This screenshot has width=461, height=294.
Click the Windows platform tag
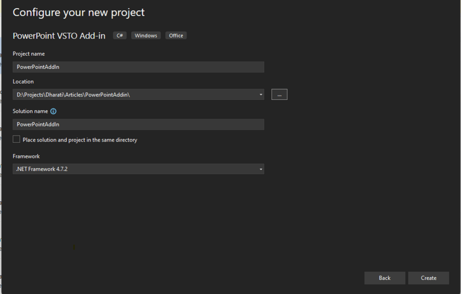[x=146, y=36]
